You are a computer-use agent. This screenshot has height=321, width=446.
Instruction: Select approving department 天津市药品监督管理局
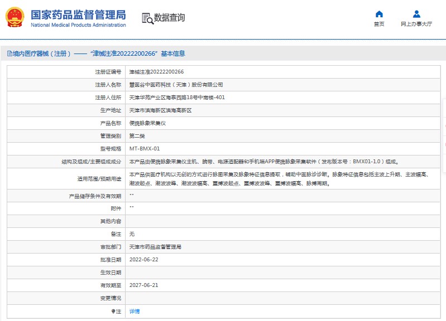pyautogui.click(x=155, y=247)
